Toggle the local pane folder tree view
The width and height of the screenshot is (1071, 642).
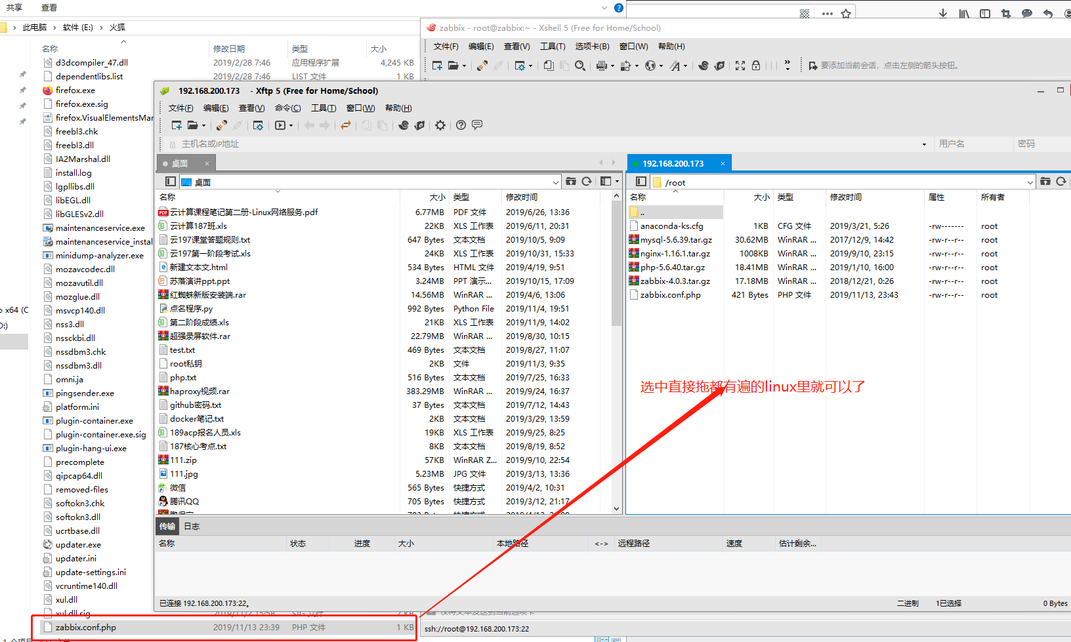point(171,182)
